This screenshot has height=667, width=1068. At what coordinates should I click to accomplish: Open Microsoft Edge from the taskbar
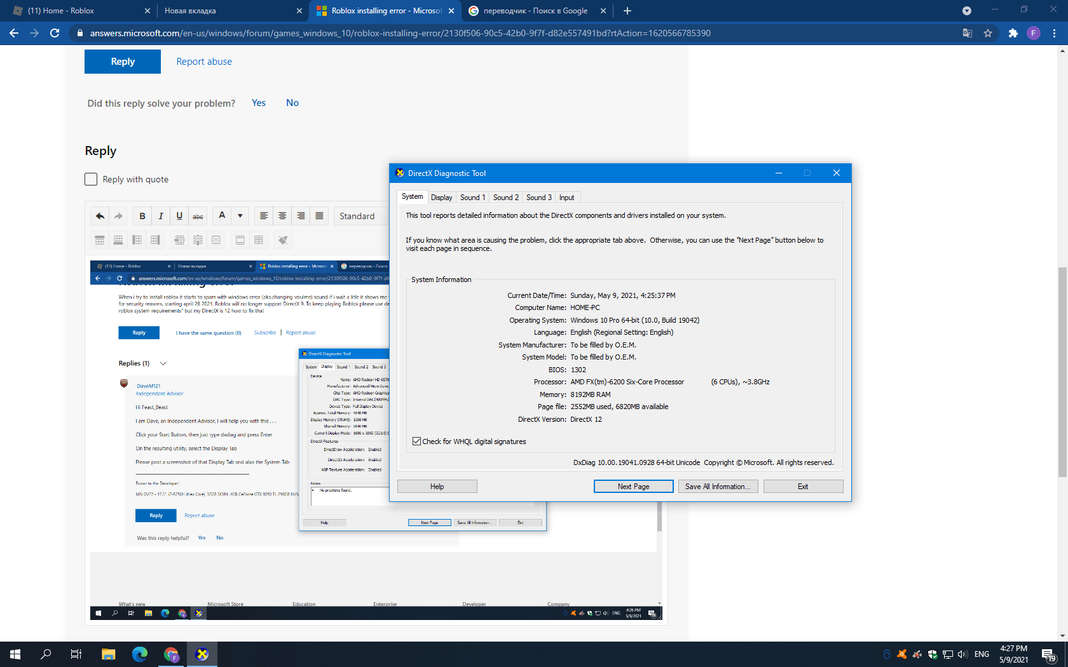(x=139, y=654)
